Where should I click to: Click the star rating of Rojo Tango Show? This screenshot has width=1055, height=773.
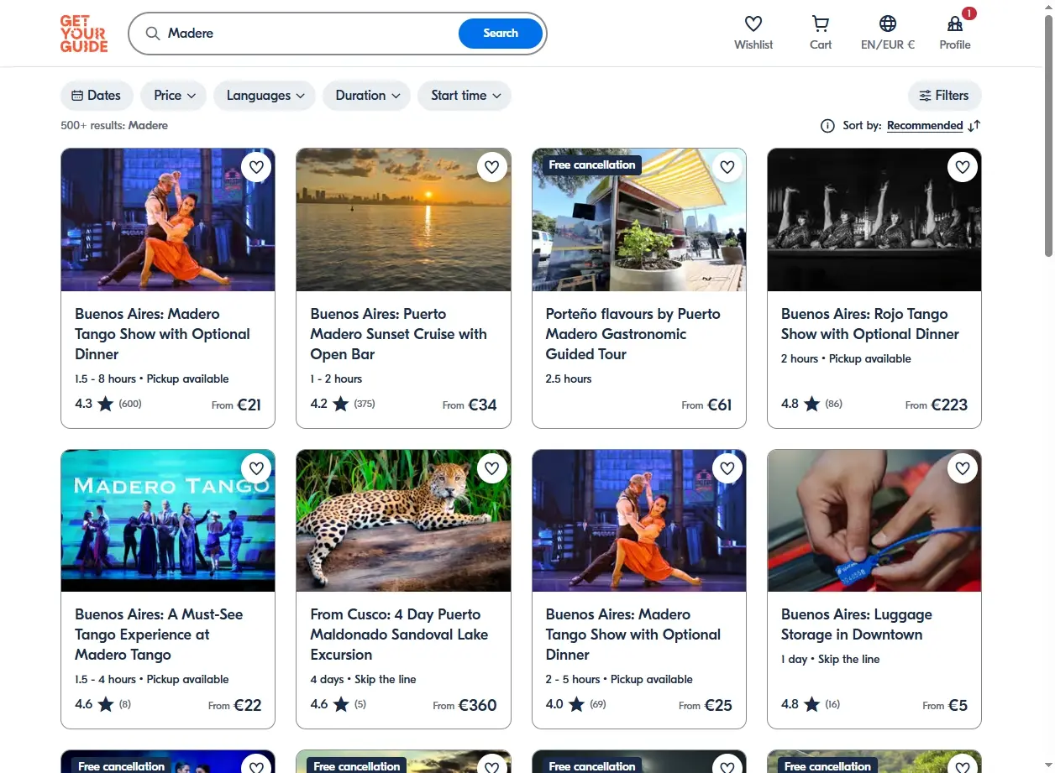(811, 405)
